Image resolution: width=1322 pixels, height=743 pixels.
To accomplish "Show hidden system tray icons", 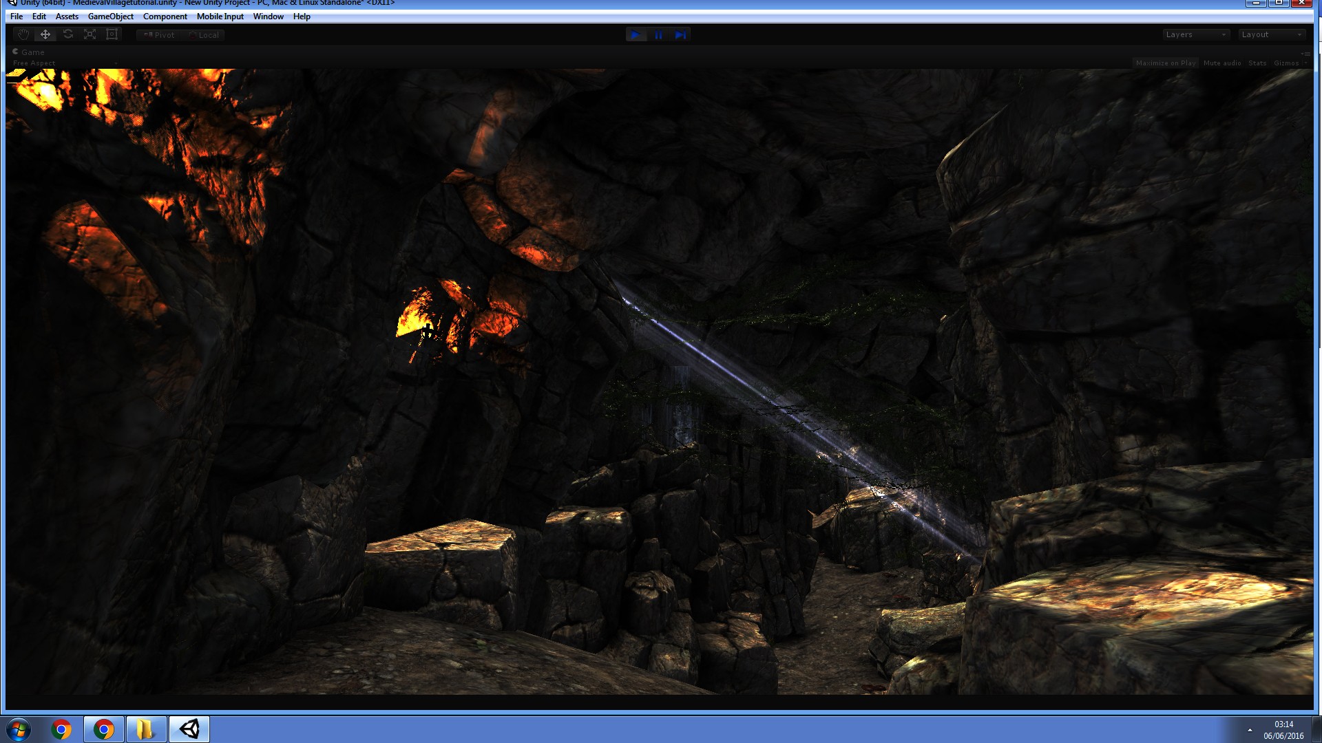I will (1250, 730).
